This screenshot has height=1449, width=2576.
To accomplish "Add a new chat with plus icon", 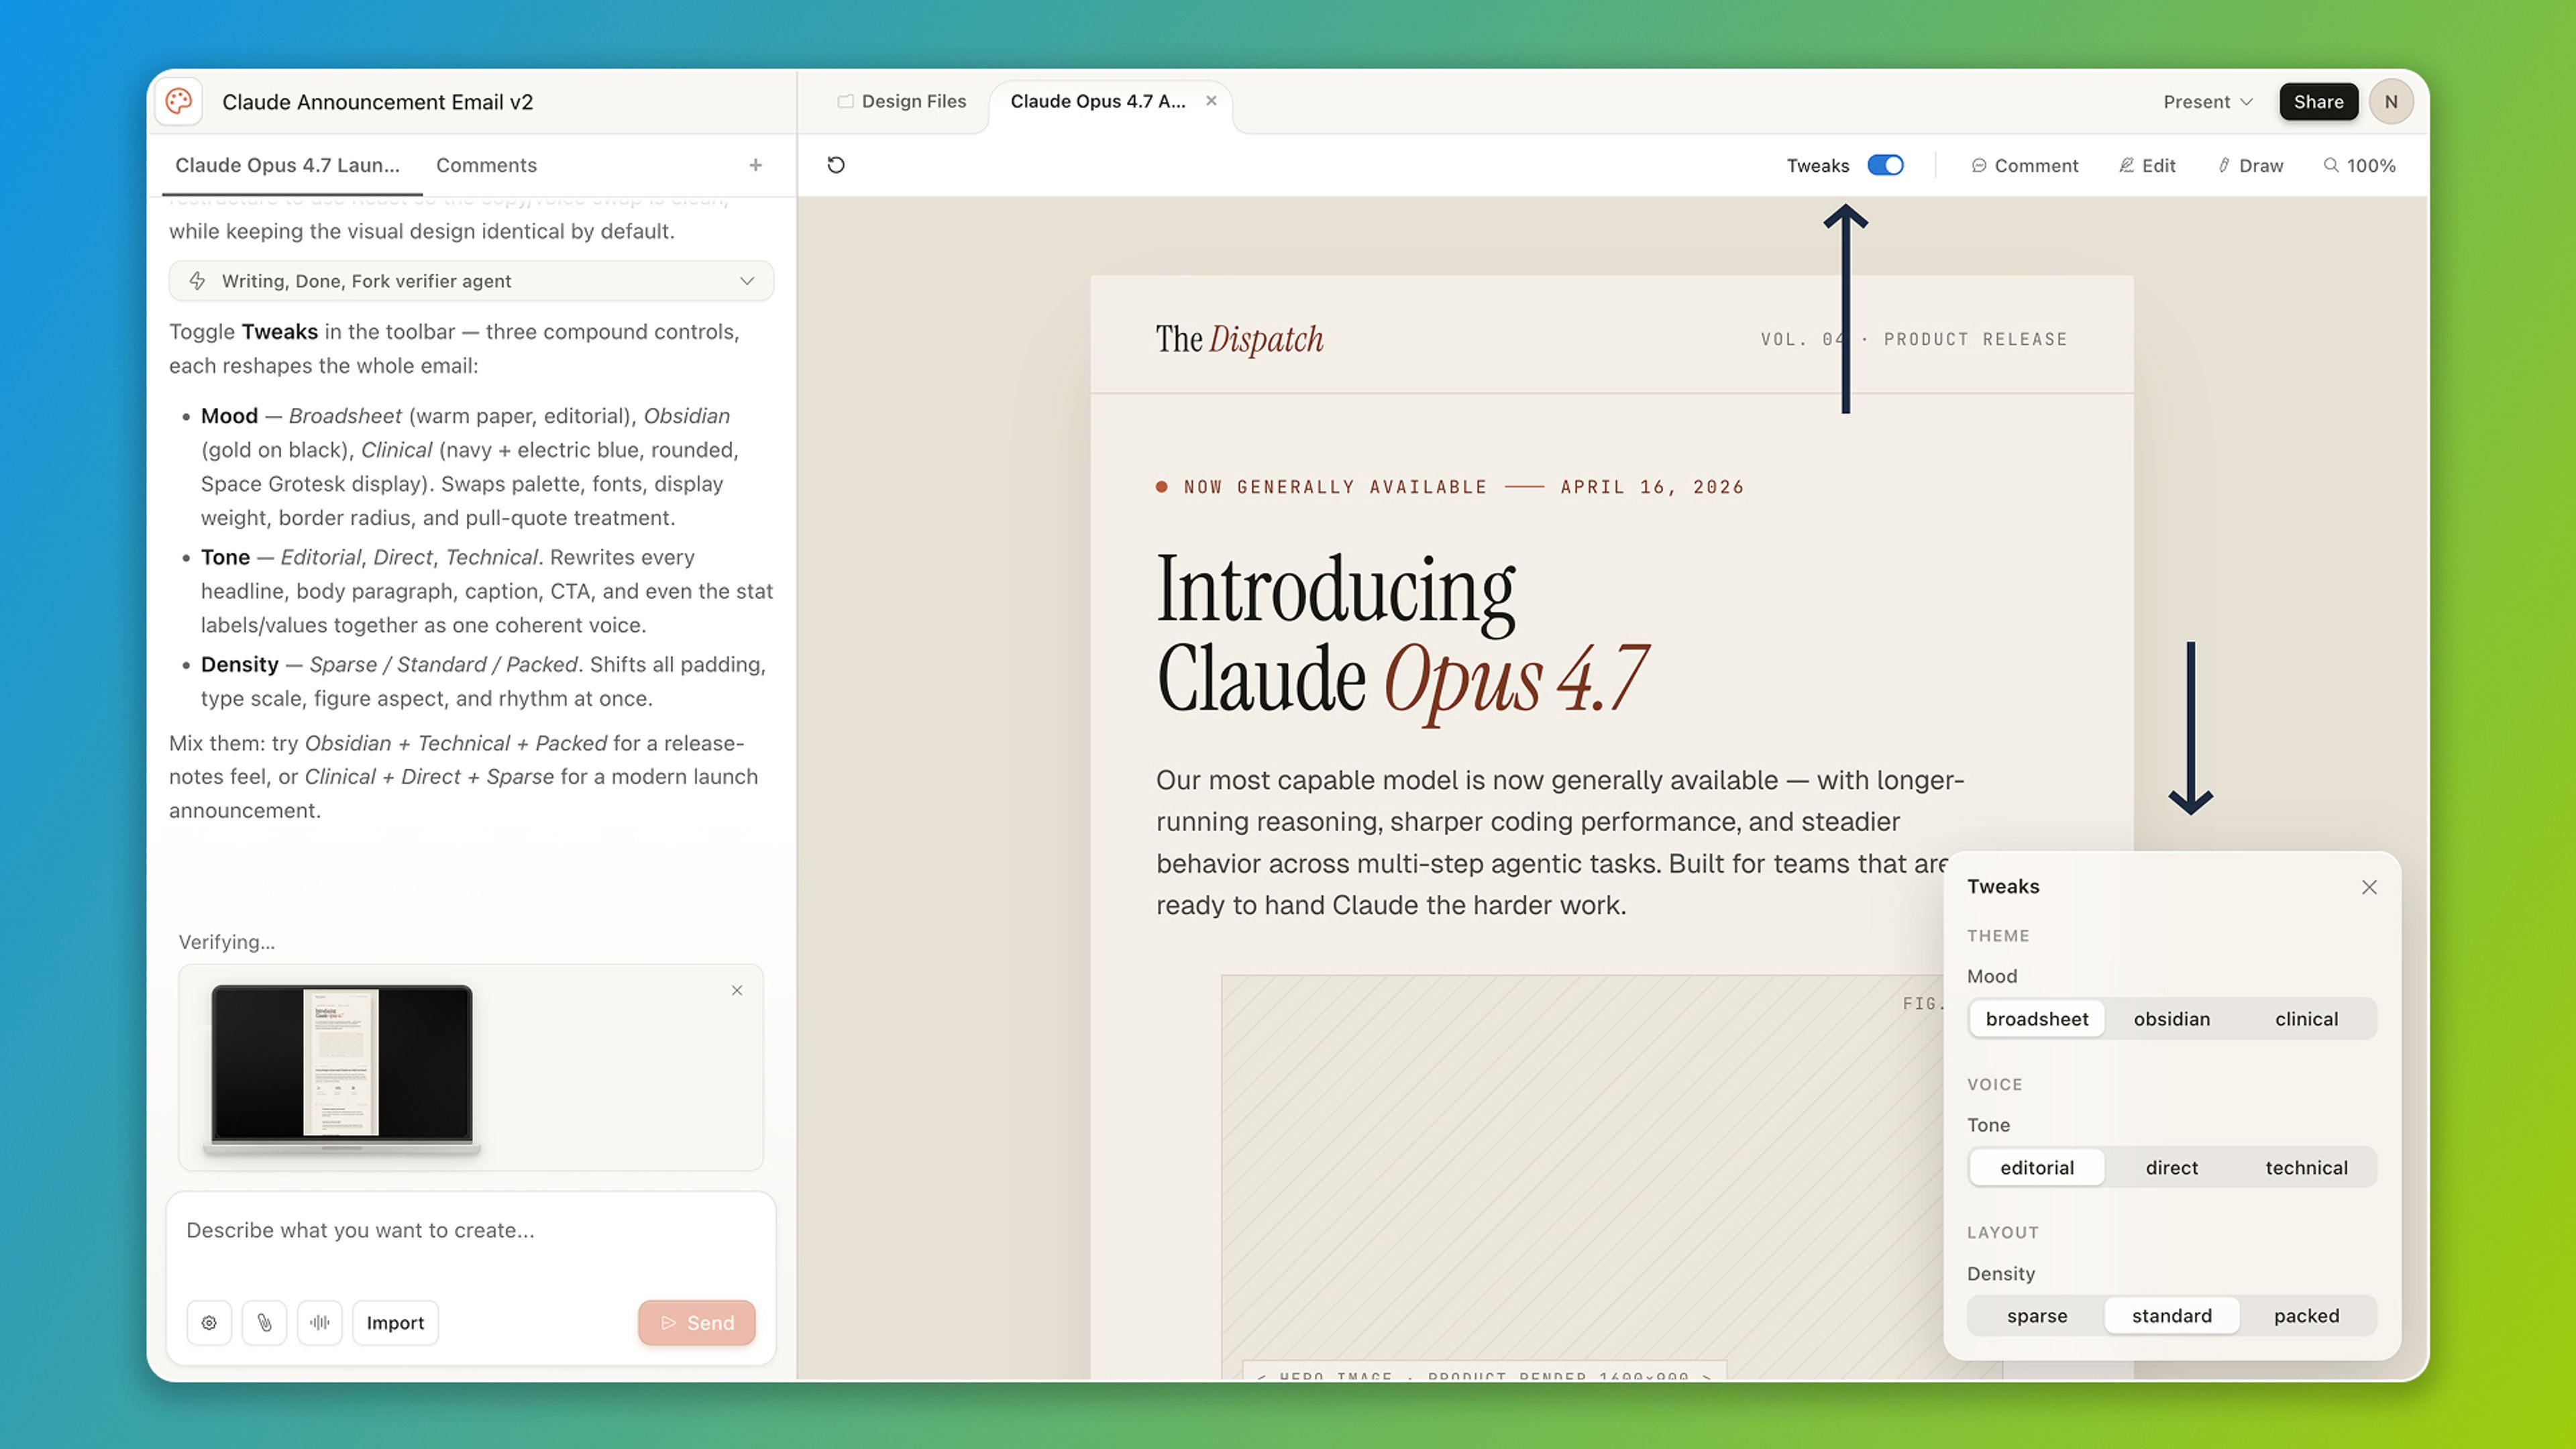I will pyautogui.click(x=756, y=165).
